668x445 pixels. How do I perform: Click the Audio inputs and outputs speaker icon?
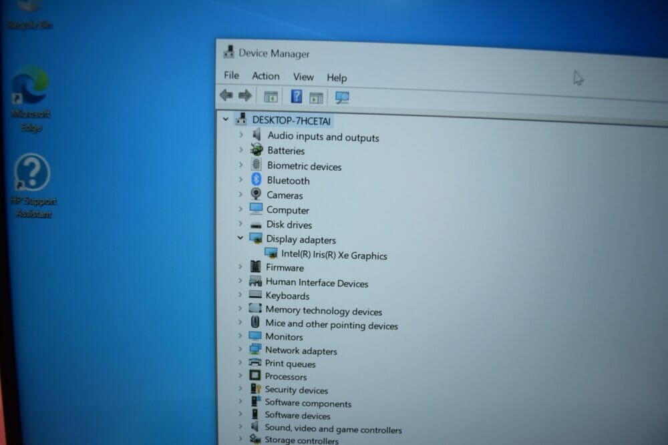[x=257, y=135]
